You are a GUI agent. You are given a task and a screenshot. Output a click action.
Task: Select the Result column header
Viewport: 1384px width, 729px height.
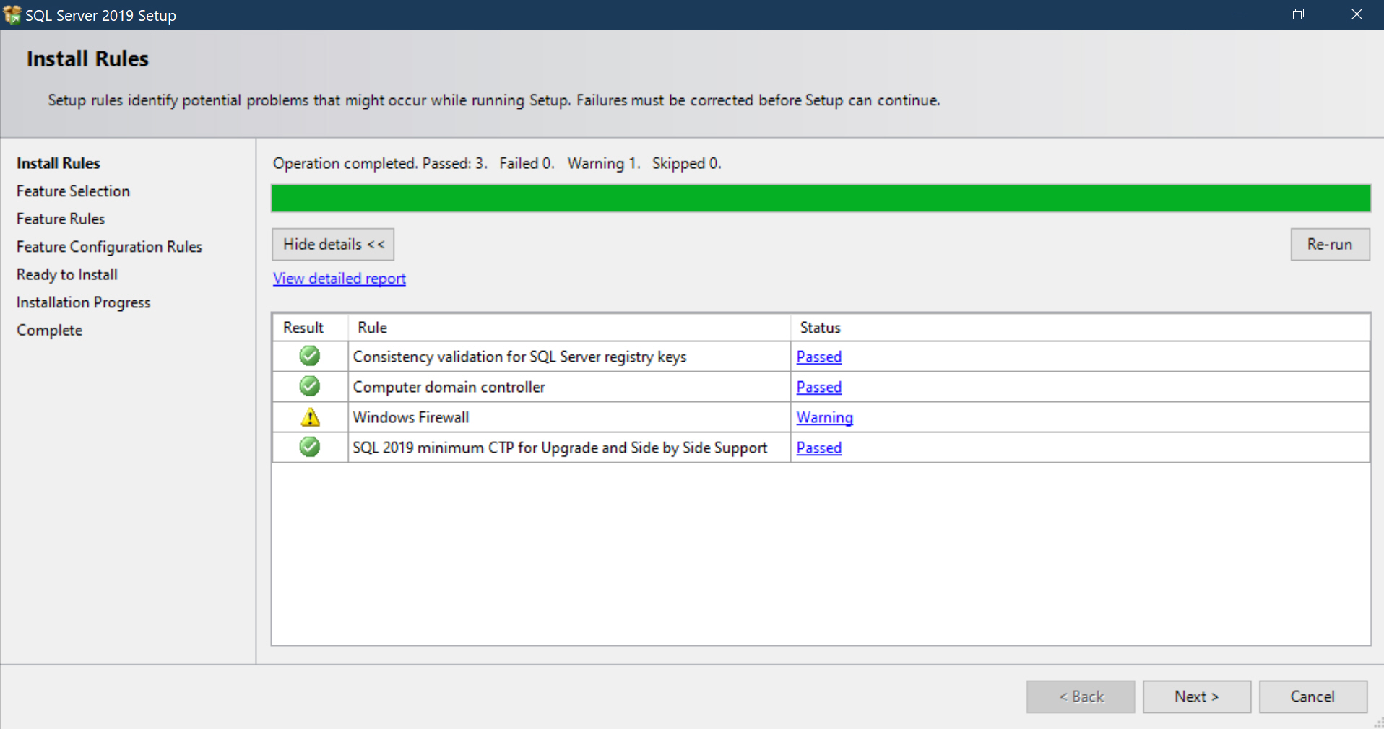(x=303, y=328)
